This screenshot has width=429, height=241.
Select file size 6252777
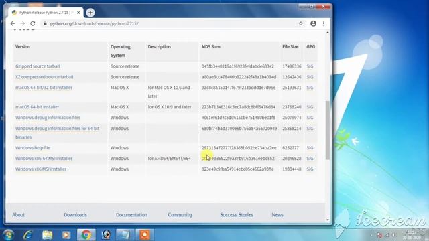pyautogui.click(x=290, y=147)
